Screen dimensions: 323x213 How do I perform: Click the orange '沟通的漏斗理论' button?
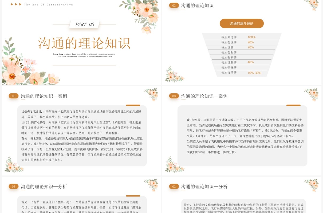tap(242, 23)
